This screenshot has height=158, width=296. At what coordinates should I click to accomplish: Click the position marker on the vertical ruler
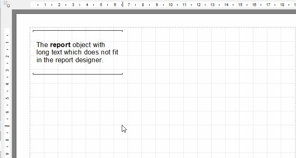[7, 126]
